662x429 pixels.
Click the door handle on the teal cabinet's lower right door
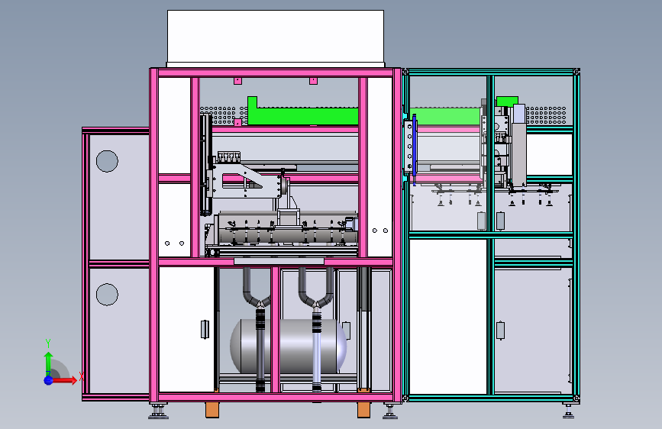(x=500, y=331)
